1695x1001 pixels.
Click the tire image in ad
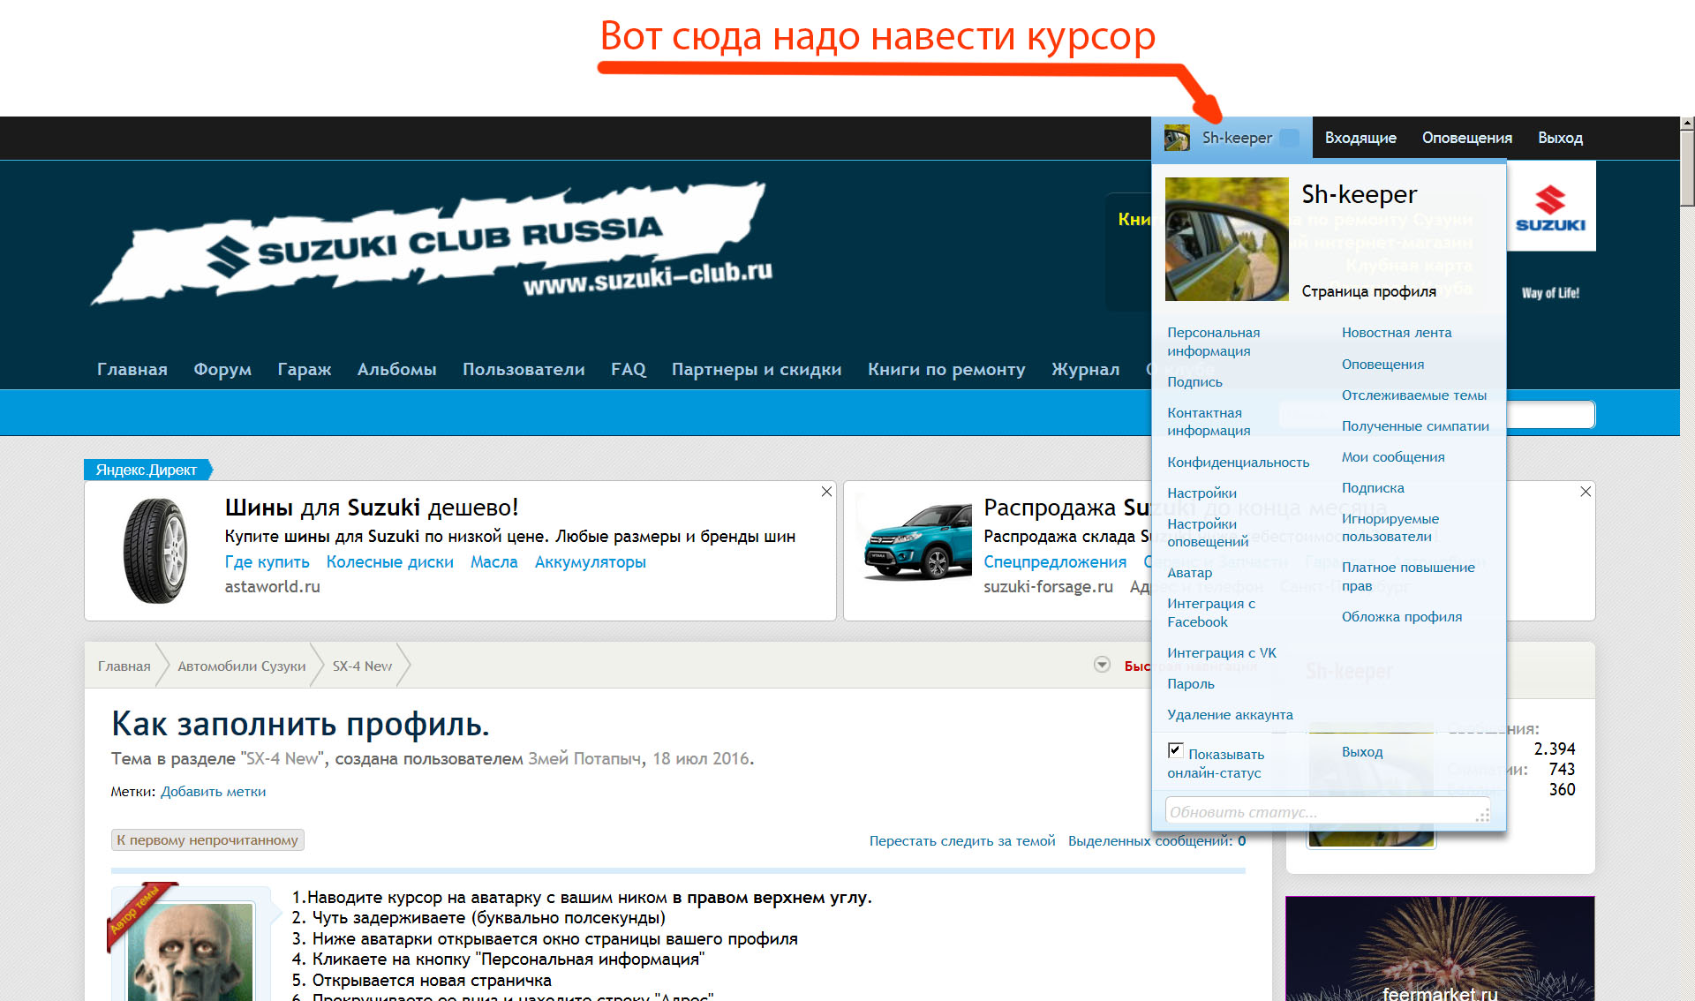(x=155, y=550)
